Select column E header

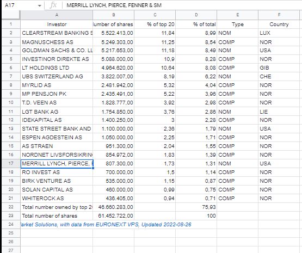pos(237,15)
